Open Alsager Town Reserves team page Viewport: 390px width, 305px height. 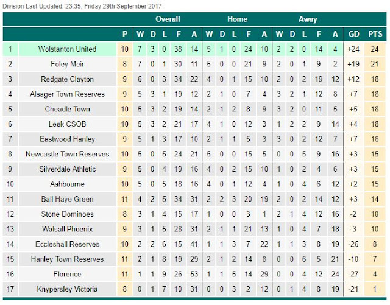click(x=67, y=94)
